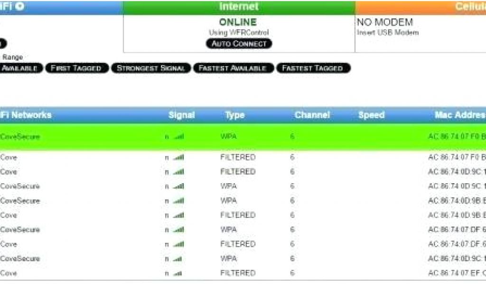Viewport: 486px width, 284px height.
Task: Click the First Tagged button
Action: (76, 68)
